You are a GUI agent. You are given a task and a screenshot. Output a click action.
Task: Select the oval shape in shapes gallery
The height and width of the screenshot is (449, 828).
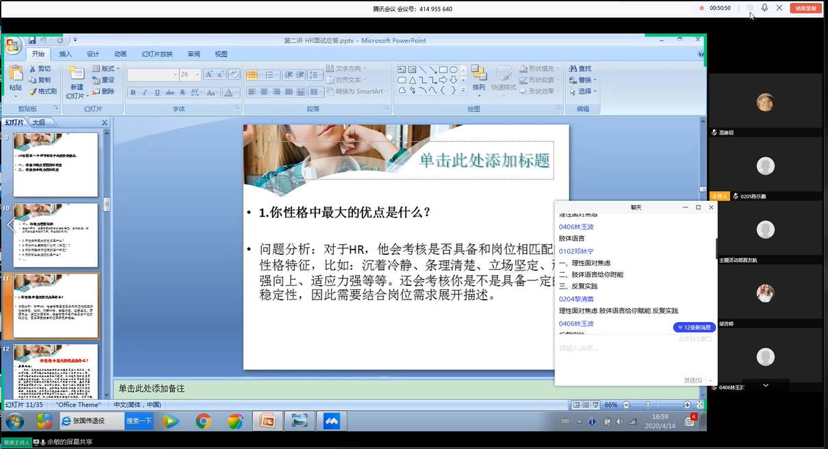click(x=453, y=69)
